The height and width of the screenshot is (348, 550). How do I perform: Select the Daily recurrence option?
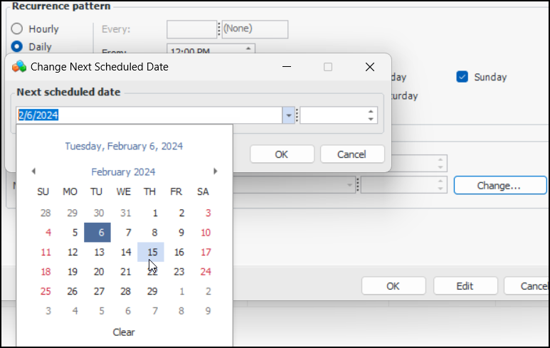pyautogui.click(x=17, y=47)
